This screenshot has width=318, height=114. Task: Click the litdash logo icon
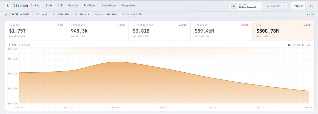[x=8, y=6]
